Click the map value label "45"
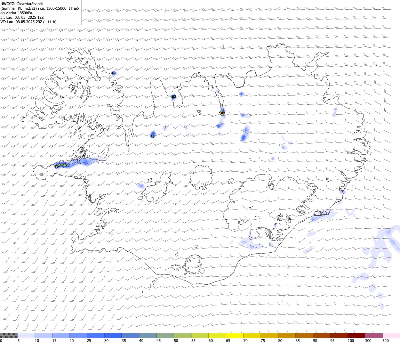Image resolution: width=400 pixels, height=343 pixels. (x=153, y=136)
